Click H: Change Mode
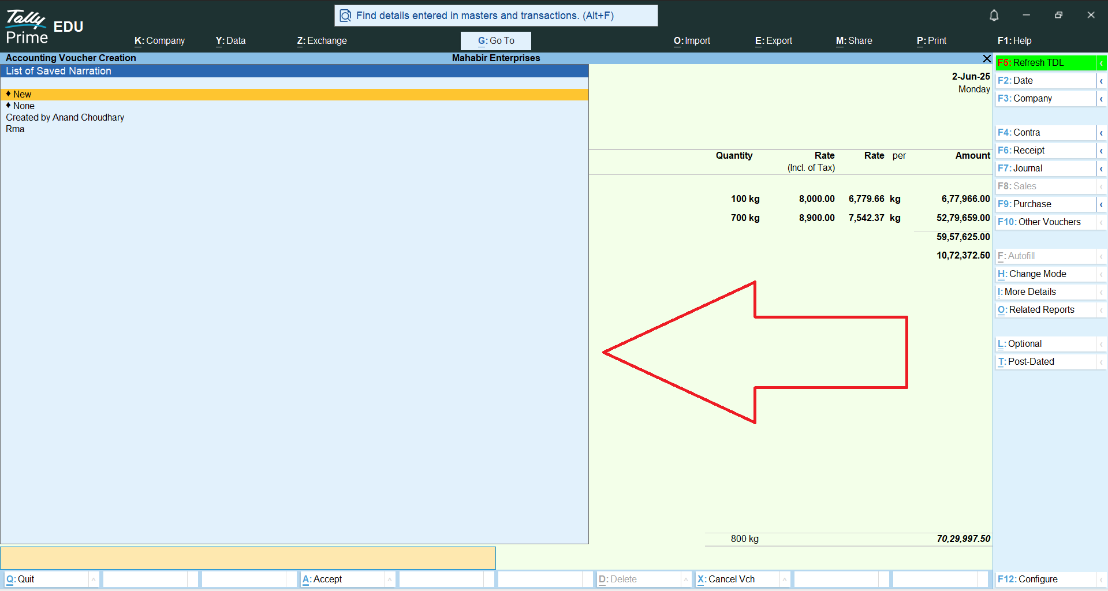 click(1046, 274)
